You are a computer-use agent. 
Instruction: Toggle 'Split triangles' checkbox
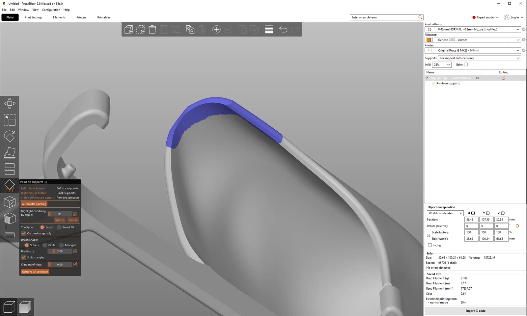point(24,257)
